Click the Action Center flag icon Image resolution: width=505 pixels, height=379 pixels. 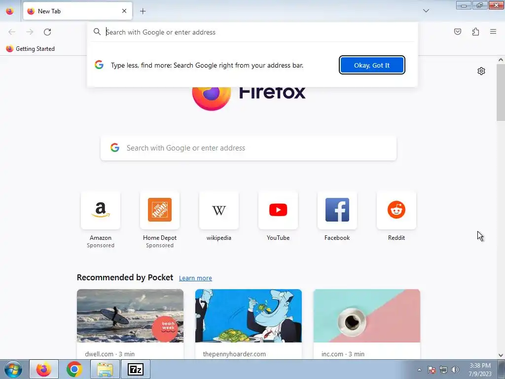pos(432,370)
